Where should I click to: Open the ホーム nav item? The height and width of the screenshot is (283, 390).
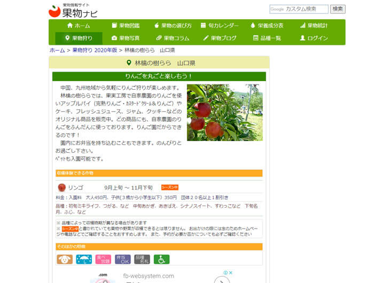[79, 26]
